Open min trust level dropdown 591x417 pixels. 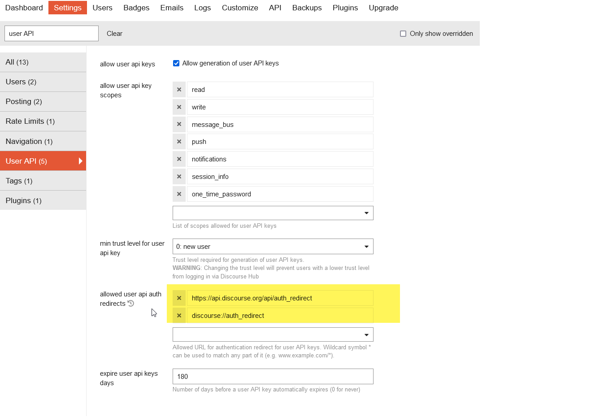[273, 247]
